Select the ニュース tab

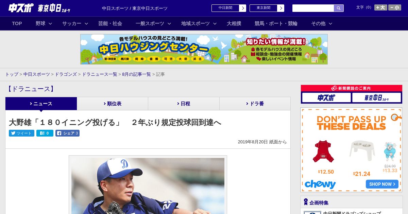coord(41,104)
